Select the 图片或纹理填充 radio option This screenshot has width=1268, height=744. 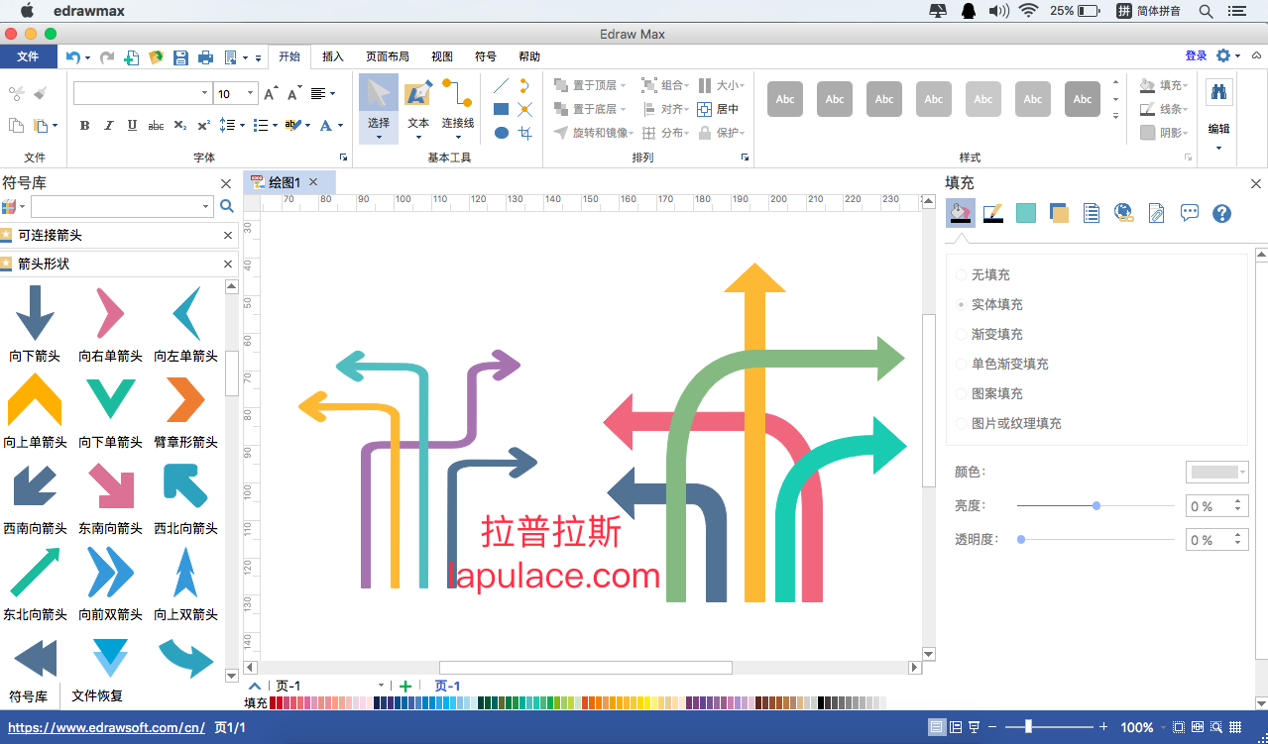tap(961, 423)
